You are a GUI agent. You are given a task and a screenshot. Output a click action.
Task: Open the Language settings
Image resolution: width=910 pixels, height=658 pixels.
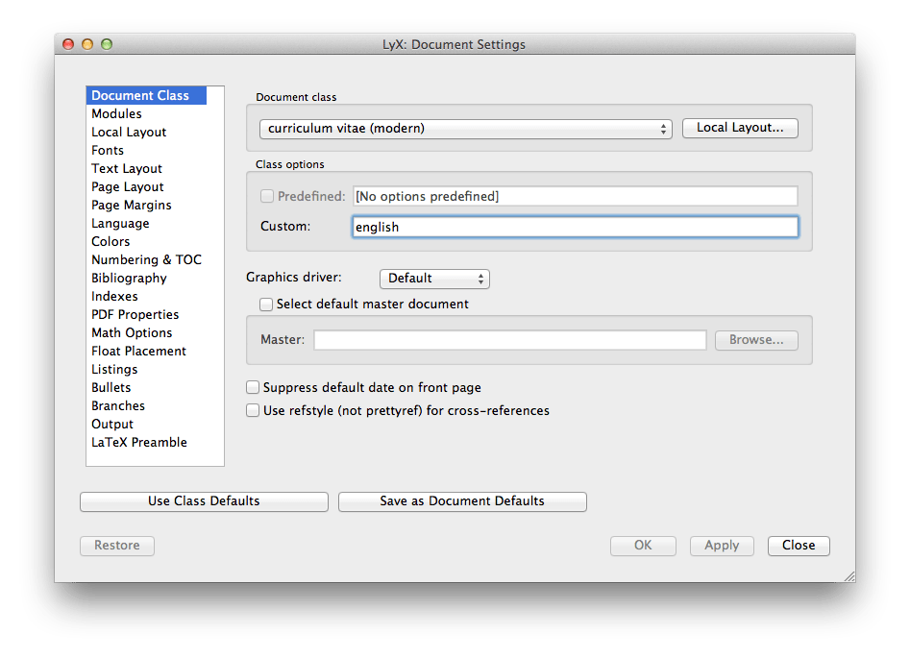120,224
